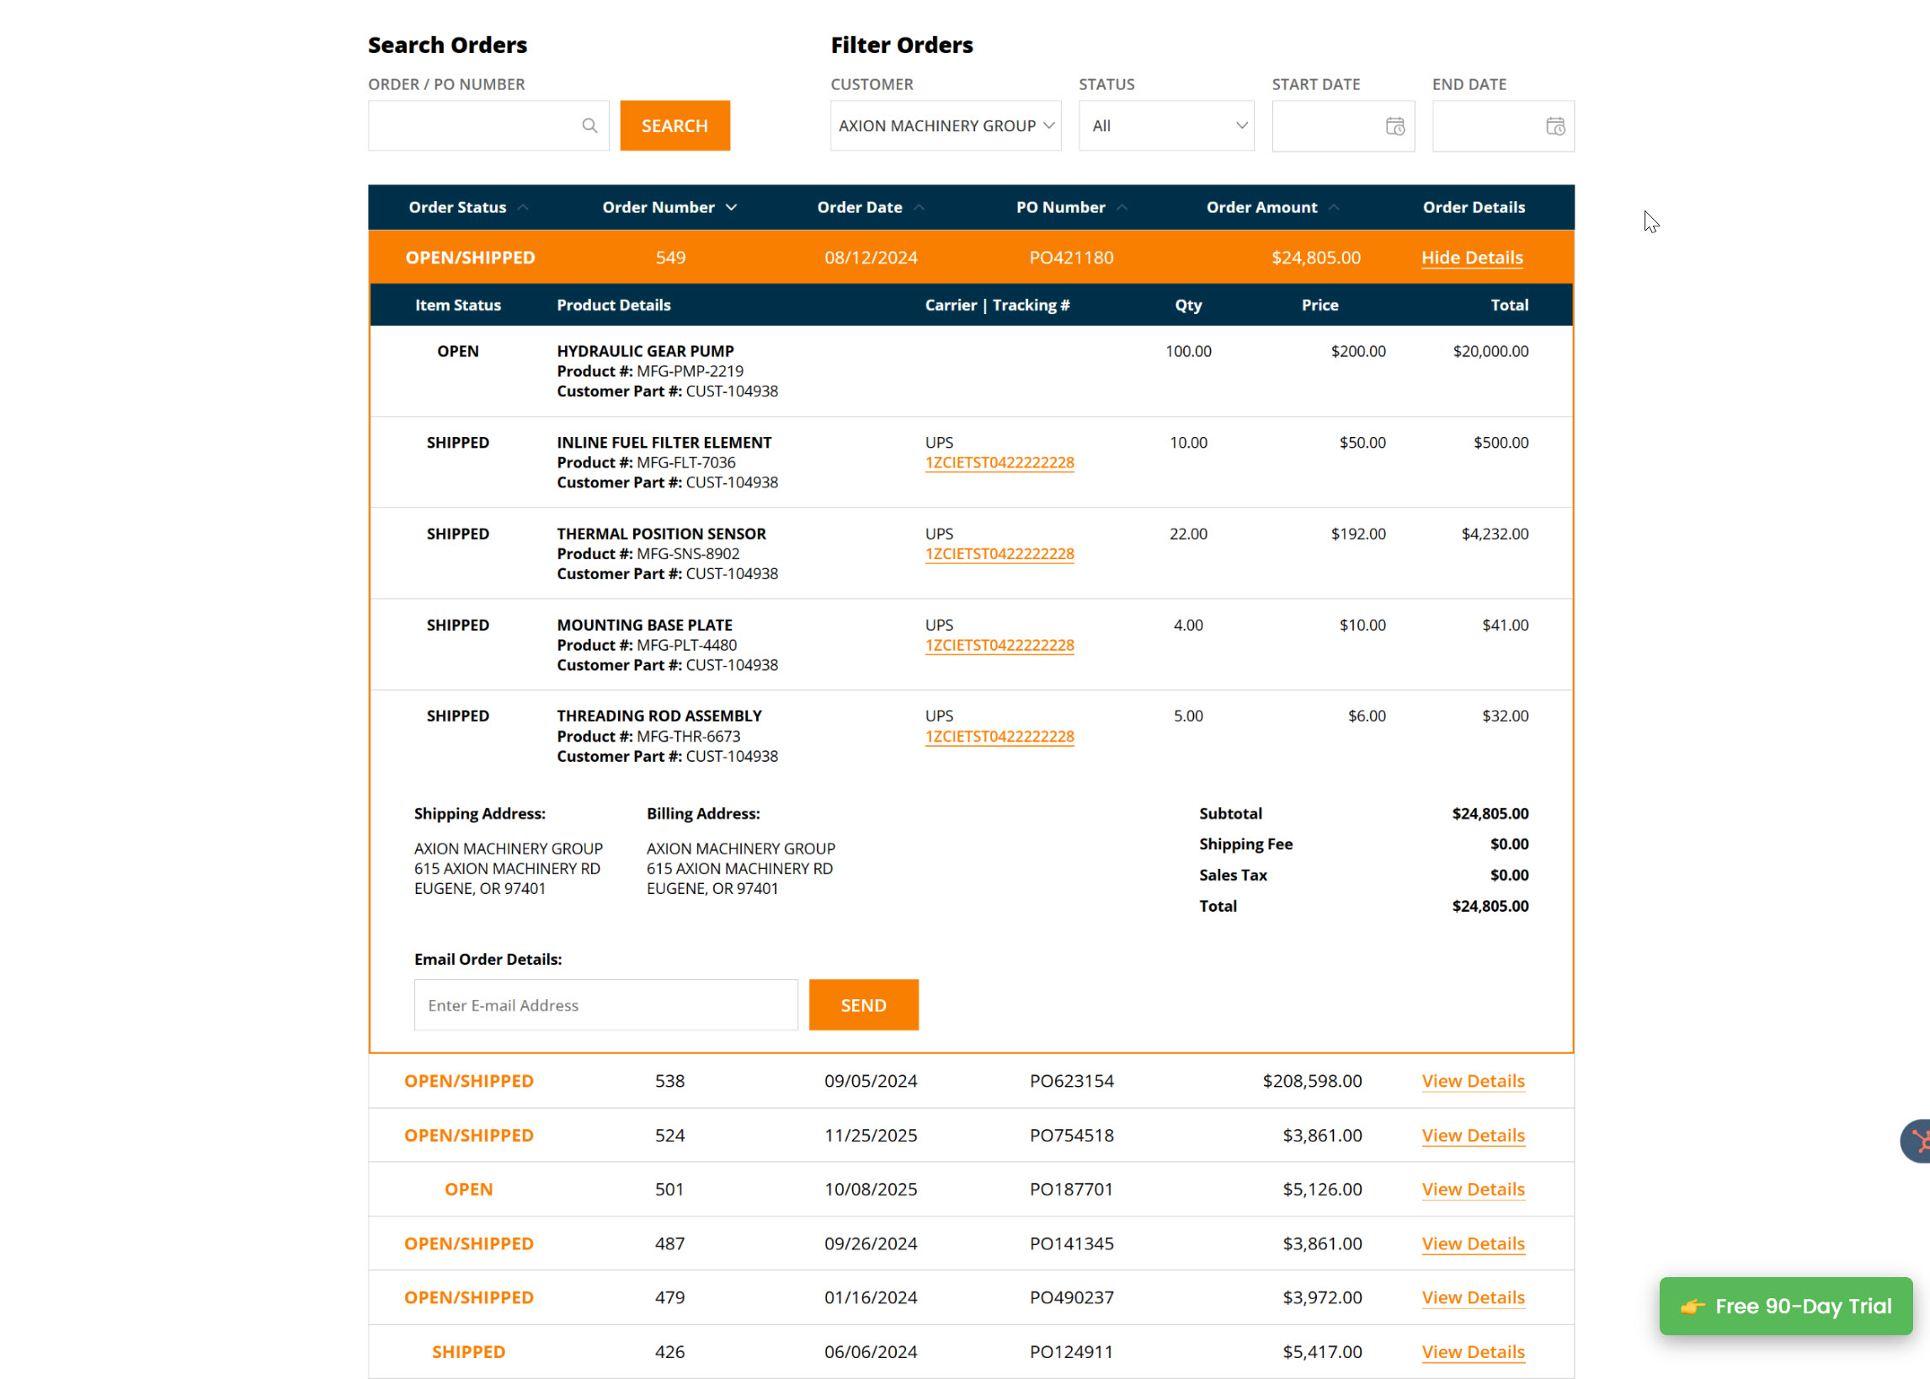View details for order 538
Viewport: 1930px width, 1379px height.
coord(1474,1081)
